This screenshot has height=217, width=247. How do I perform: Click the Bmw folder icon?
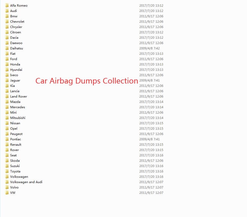click(7, 16)
